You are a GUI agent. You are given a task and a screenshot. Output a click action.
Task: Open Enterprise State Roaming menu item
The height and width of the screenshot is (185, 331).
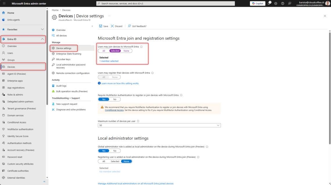coord(69,54)
